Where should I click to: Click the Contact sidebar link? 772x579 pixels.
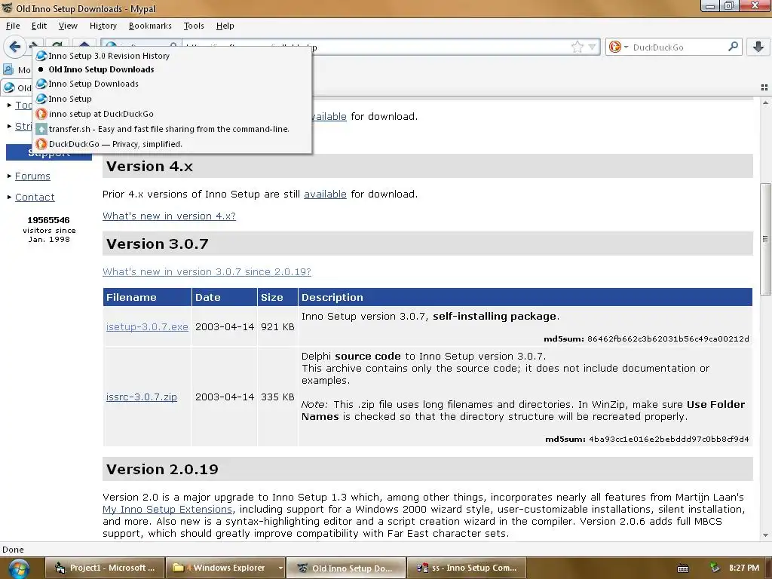[x=35, y=197]
